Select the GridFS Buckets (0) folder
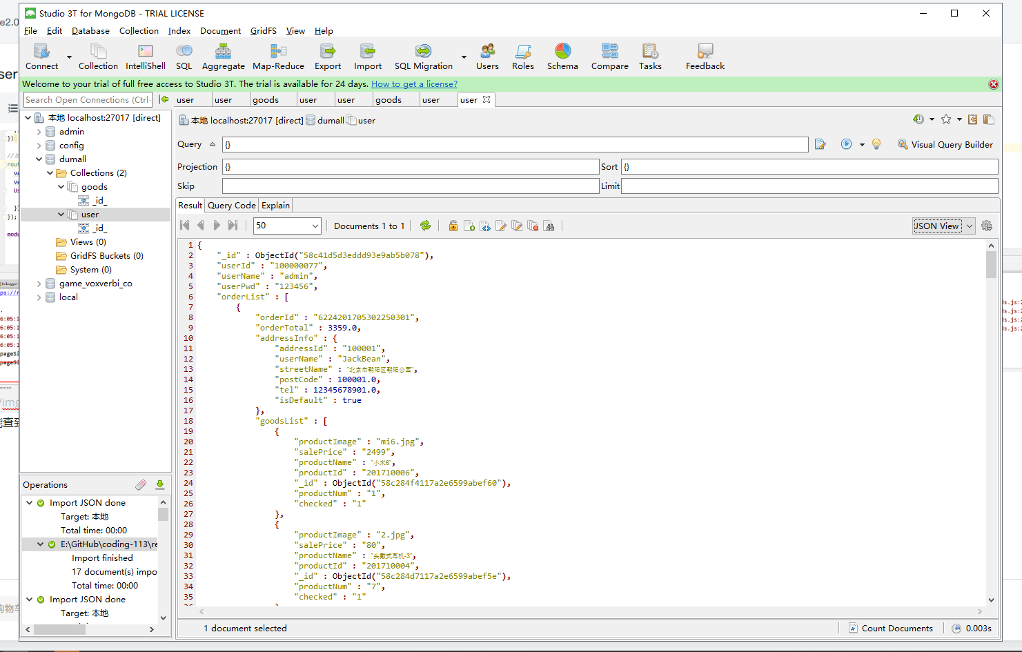 click(x=100, y=256)
